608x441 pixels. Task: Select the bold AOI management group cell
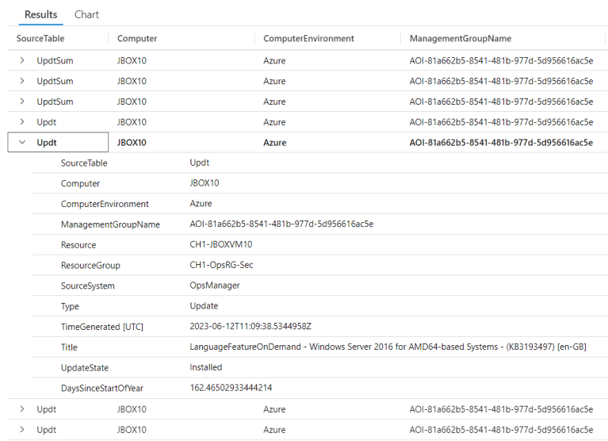click(501, 143)
